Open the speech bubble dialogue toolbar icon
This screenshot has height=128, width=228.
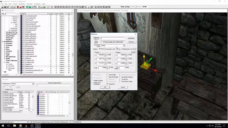point(48,7)
